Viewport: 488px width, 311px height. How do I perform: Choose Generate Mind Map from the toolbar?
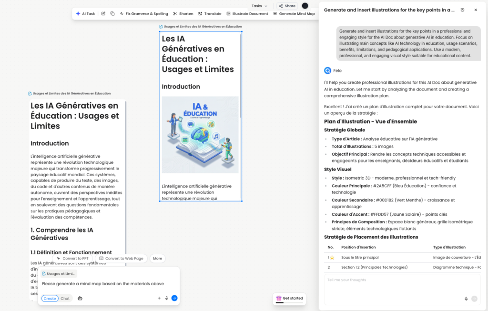tap(294, 14)
